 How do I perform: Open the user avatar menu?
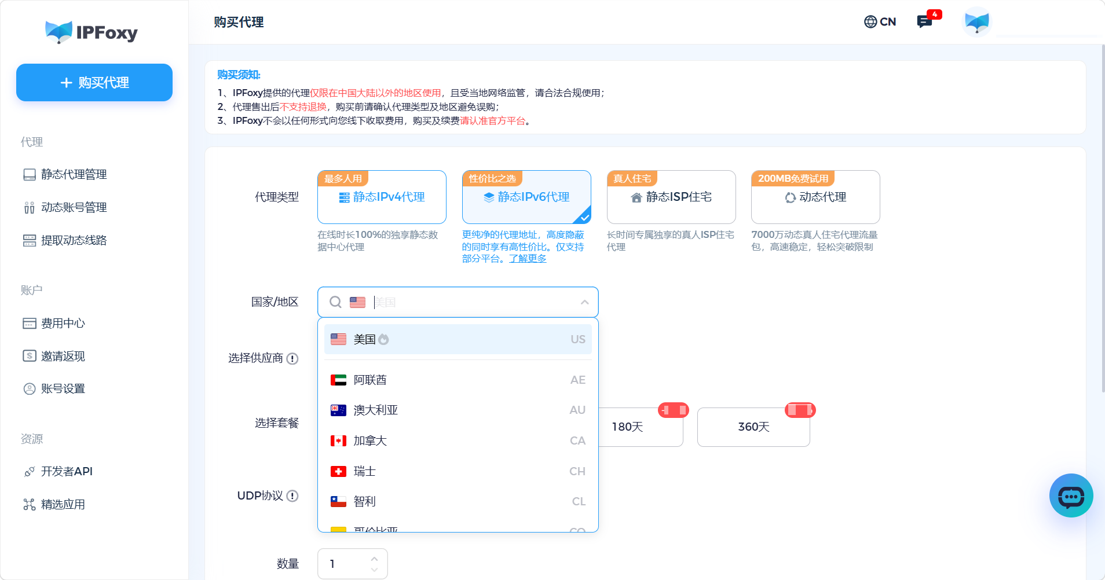coord(976,22)
